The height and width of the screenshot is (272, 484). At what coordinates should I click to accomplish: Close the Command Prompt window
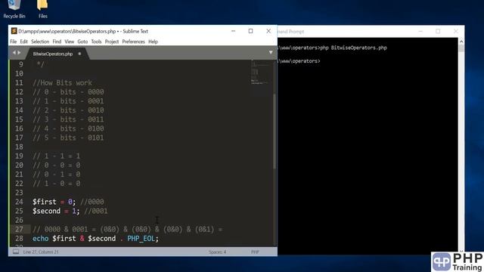click(455, 32)
